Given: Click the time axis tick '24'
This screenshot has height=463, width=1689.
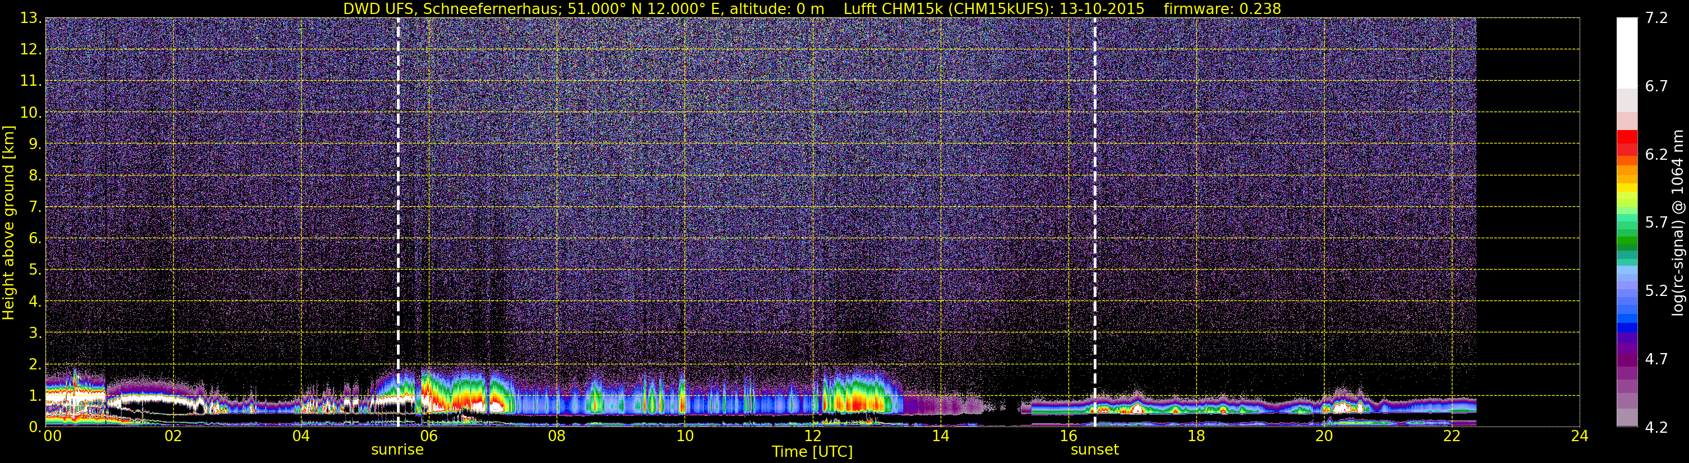Looking at the screenshot, I should (x=1580, y=437).
